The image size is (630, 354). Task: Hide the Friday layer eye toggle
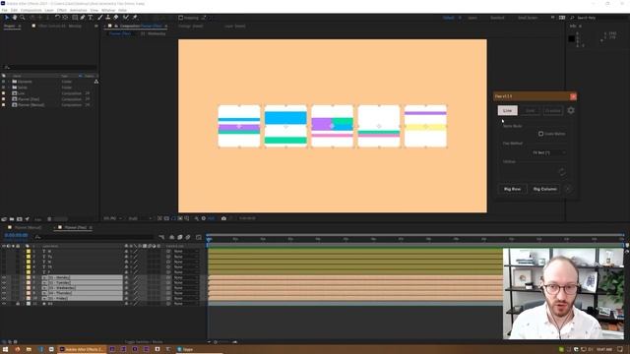pos(4,298)
